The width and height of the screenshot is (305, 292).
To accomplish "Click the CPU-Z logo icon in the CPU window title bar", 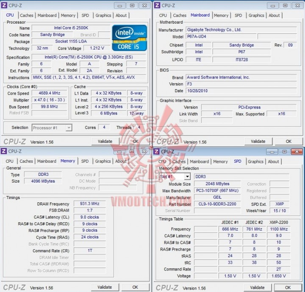I will point(4,5).
